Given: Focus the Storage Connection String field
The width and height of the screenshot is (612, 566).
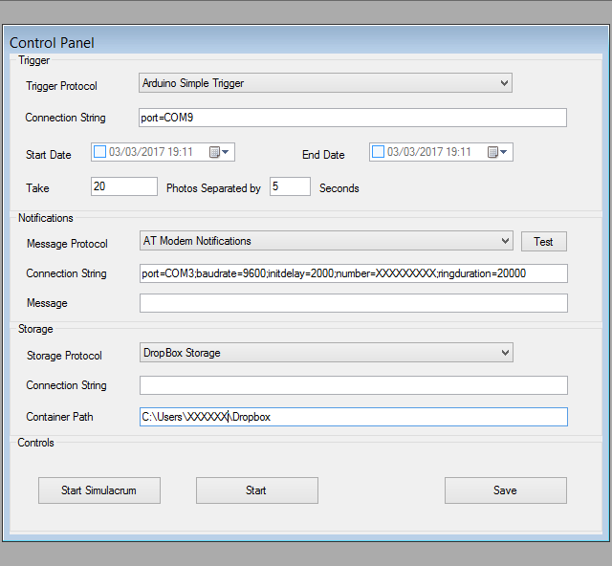Looking at the screenshot, I should point(354,385).
